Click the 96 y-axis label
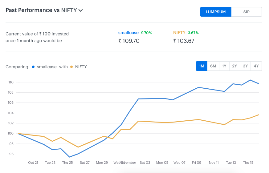Viewport: 269px width, 173px height. point(11,154)
